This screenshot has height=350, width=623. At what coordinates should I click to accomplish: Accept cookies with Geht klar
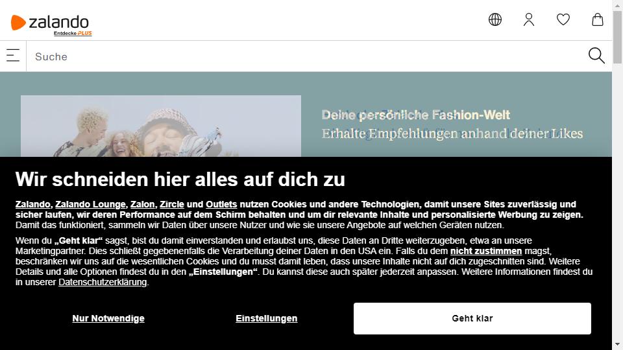tap(472, 318)
